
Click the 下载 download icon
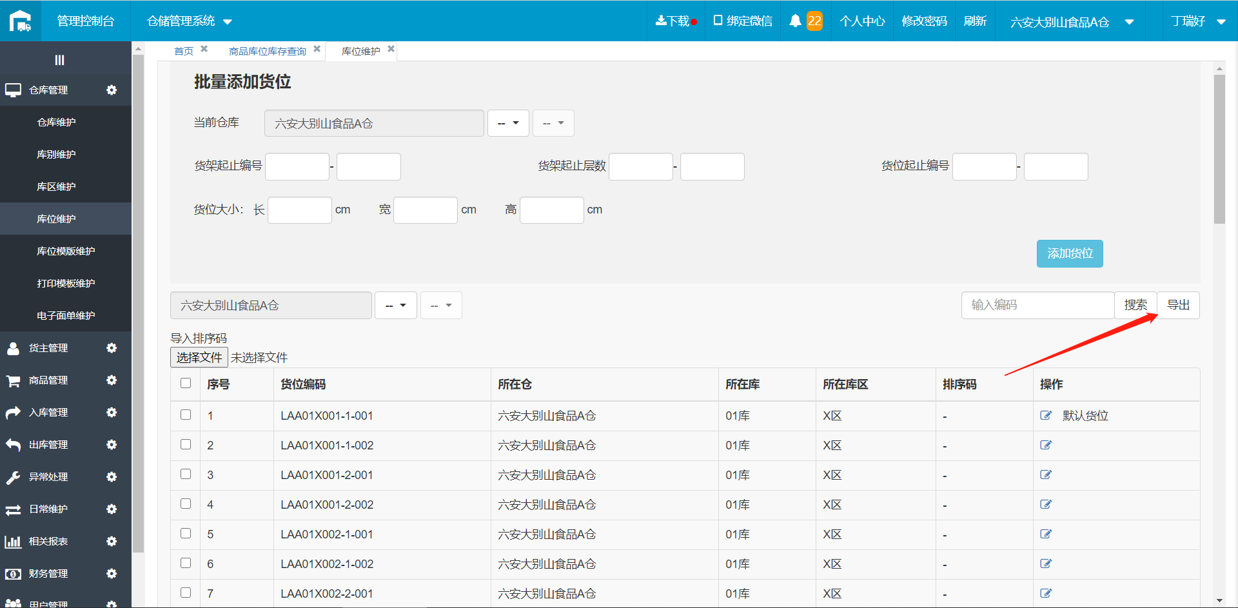pos(661,21)
